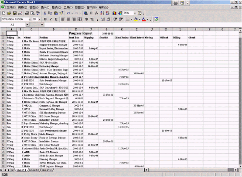Click the Insert Hyperlink globe icon
Image resolution: width=242 pixels, height=177 pixels.
85,13
